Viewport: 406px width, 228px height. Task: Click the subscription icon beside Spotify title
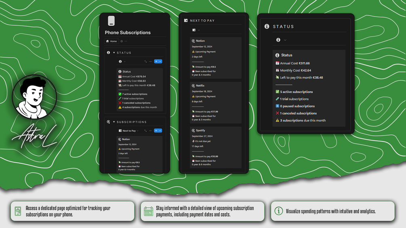click(x=193, y=130)
